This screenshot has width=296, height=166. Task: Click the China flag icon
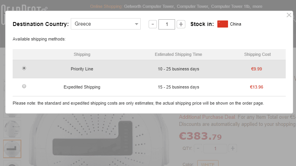222,24
